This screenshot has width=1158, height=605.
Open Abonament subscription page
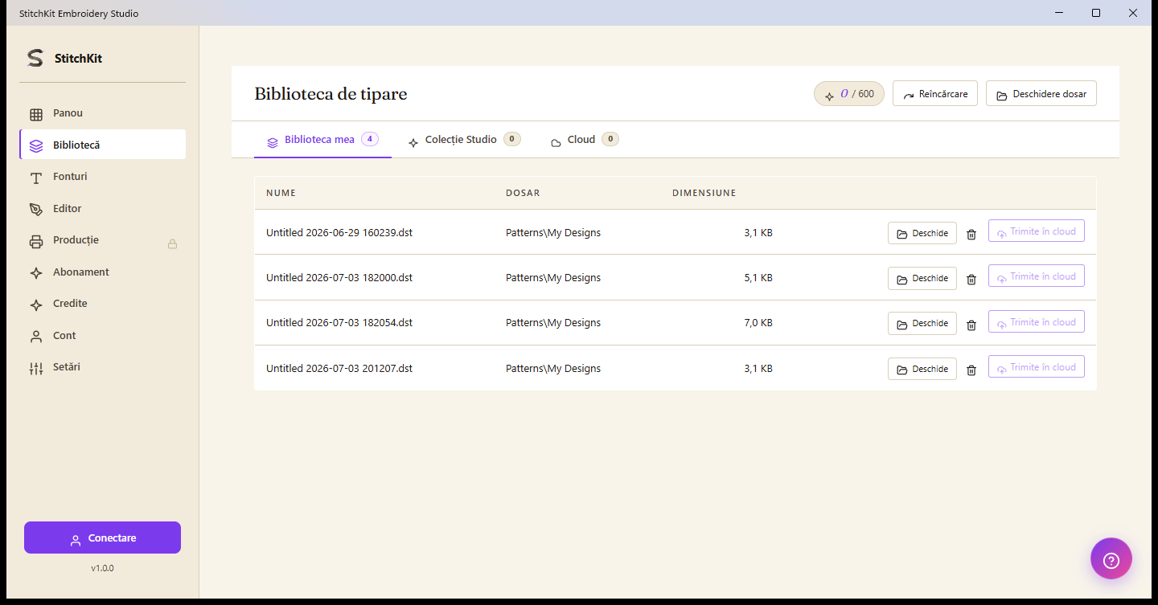click(102, 272)
